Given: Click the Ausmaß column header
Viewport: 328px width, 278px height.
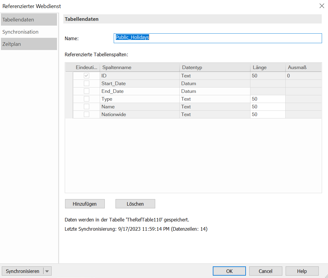Looking at the screenshot, I should click(x=303, y=67).
